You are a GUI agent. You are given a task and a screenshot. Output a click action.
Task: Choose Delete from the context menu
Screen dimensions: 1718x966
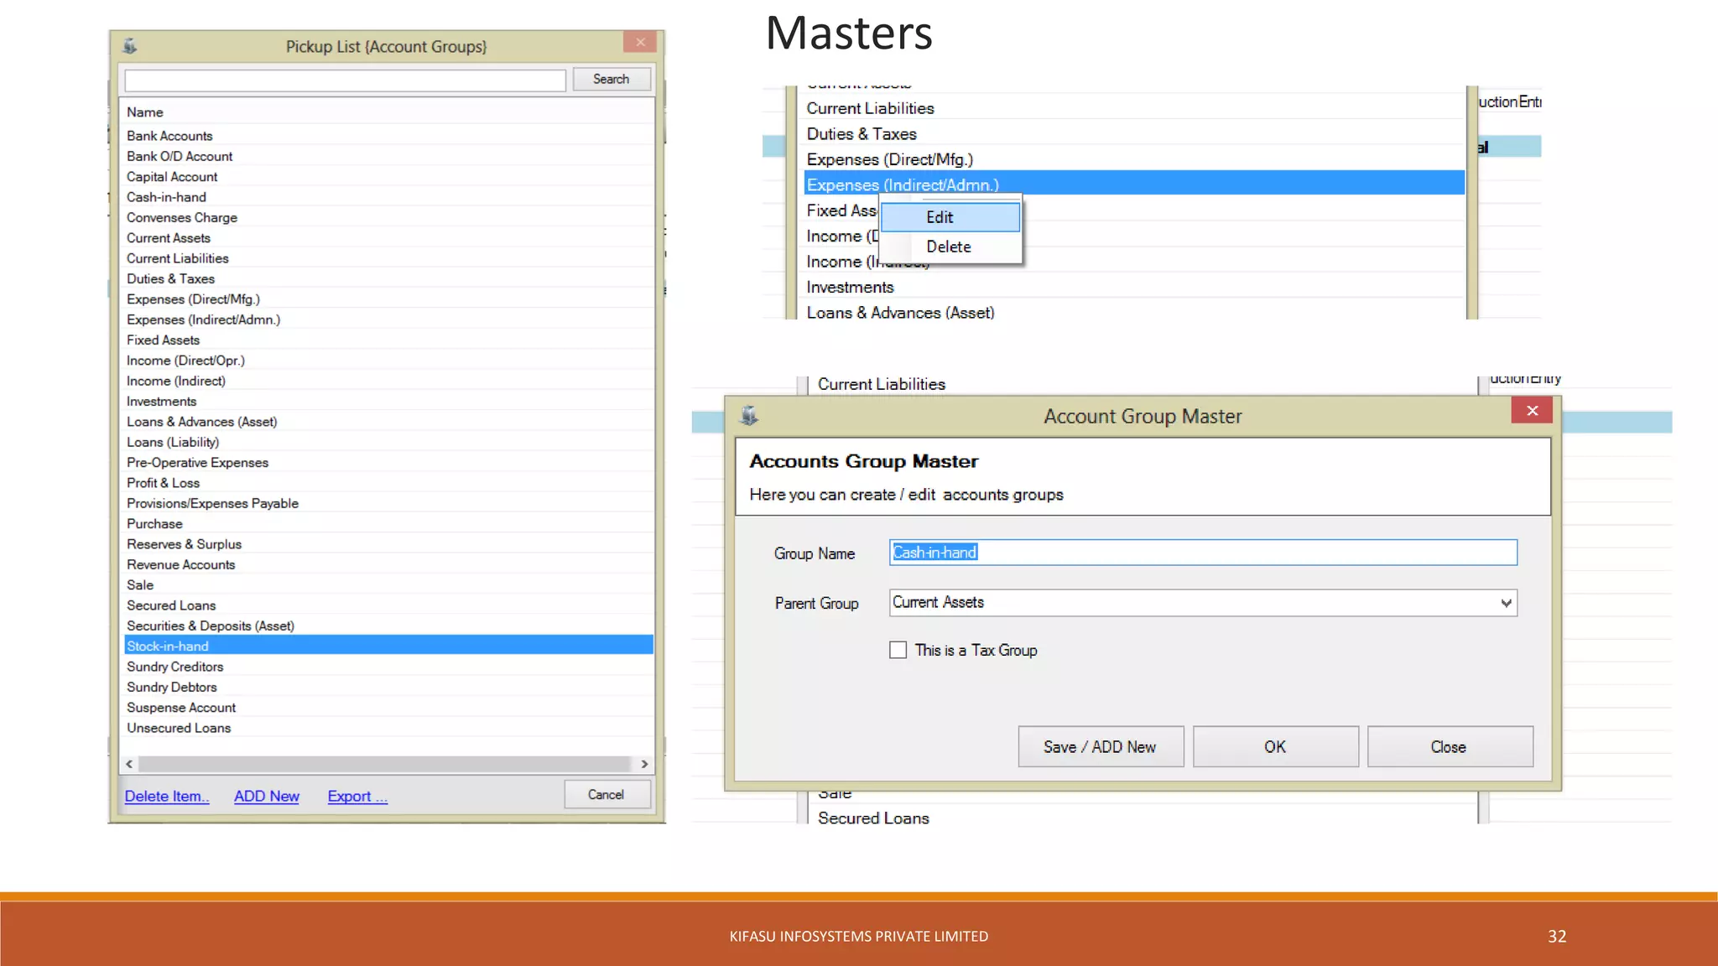pyautogui.click(x=950, y=247)
